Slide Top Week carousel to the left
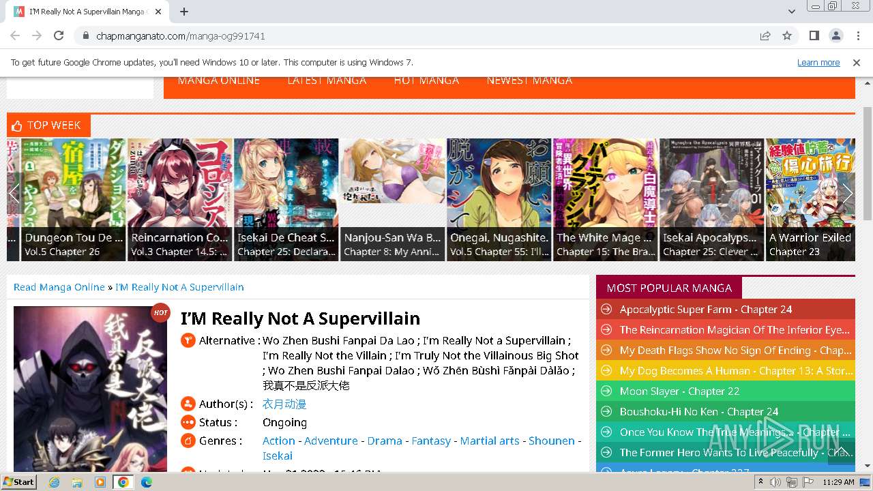 click(14, 194)
